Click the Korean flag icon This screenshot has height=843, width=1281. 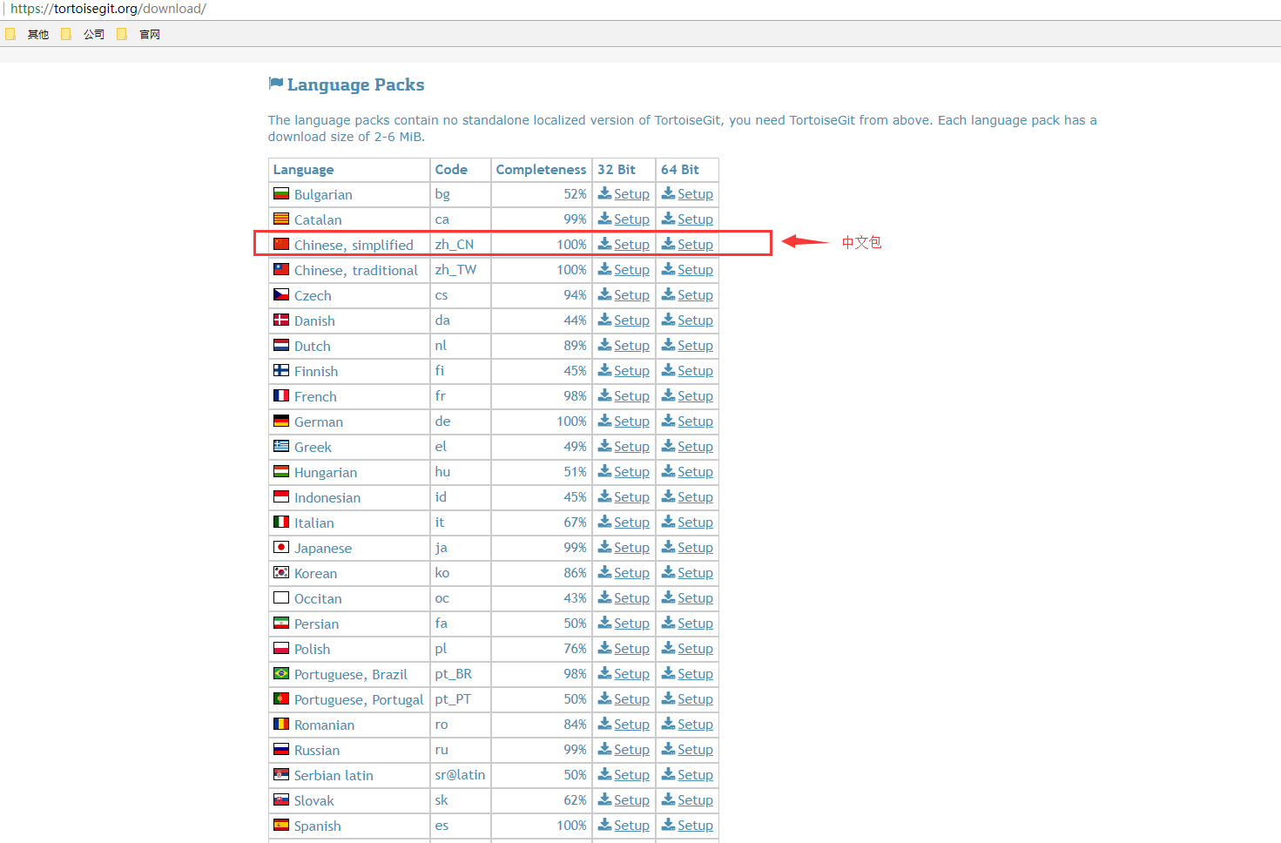click(281, 572)
